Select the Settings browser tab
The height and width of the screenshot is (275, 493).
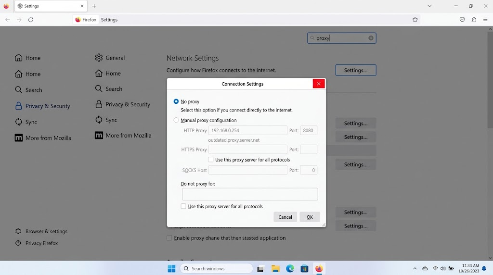[51, 6]
